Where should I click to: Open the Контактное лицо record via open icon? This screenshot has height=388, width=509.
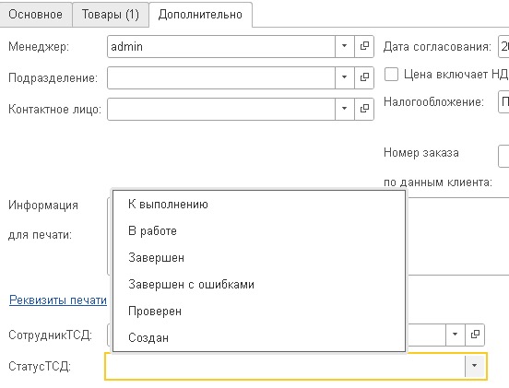point(364,109)
